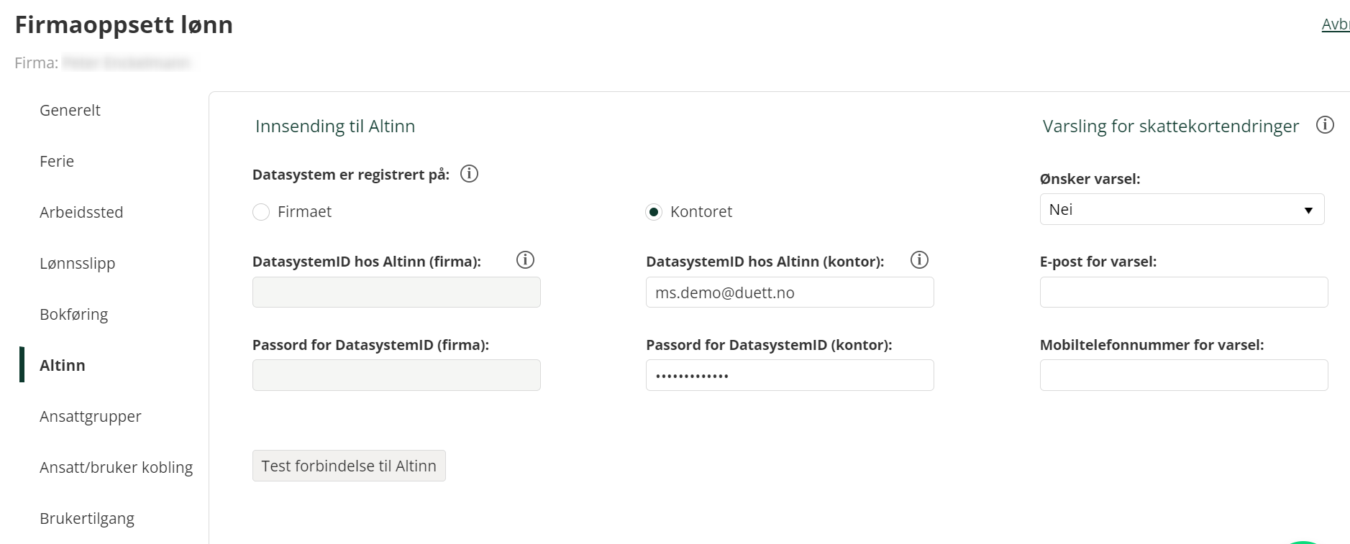
Task: Click the Mobiltelefonnummer for varsel field
Action: (x=1184, y=375)
